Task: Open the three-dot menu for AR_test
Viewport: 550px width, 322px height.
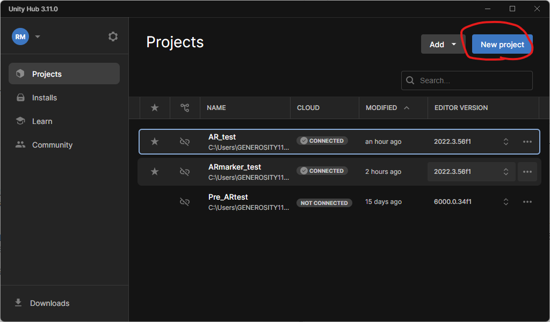Action: [527, 142]
